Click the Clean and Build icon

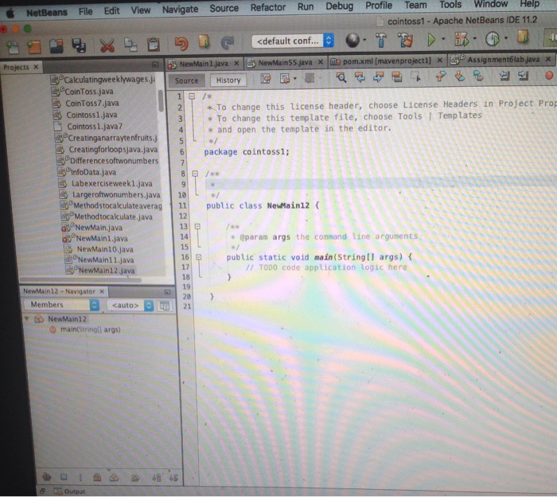pos(405,40)
